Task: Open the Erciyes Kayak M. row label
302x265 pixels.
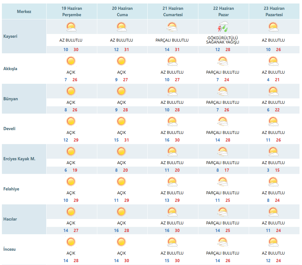Action: coord(19,159)
